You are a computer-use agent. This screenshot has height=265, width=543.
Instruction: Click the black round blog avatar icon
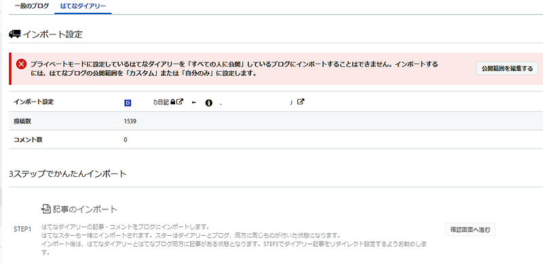click(208, 103)
